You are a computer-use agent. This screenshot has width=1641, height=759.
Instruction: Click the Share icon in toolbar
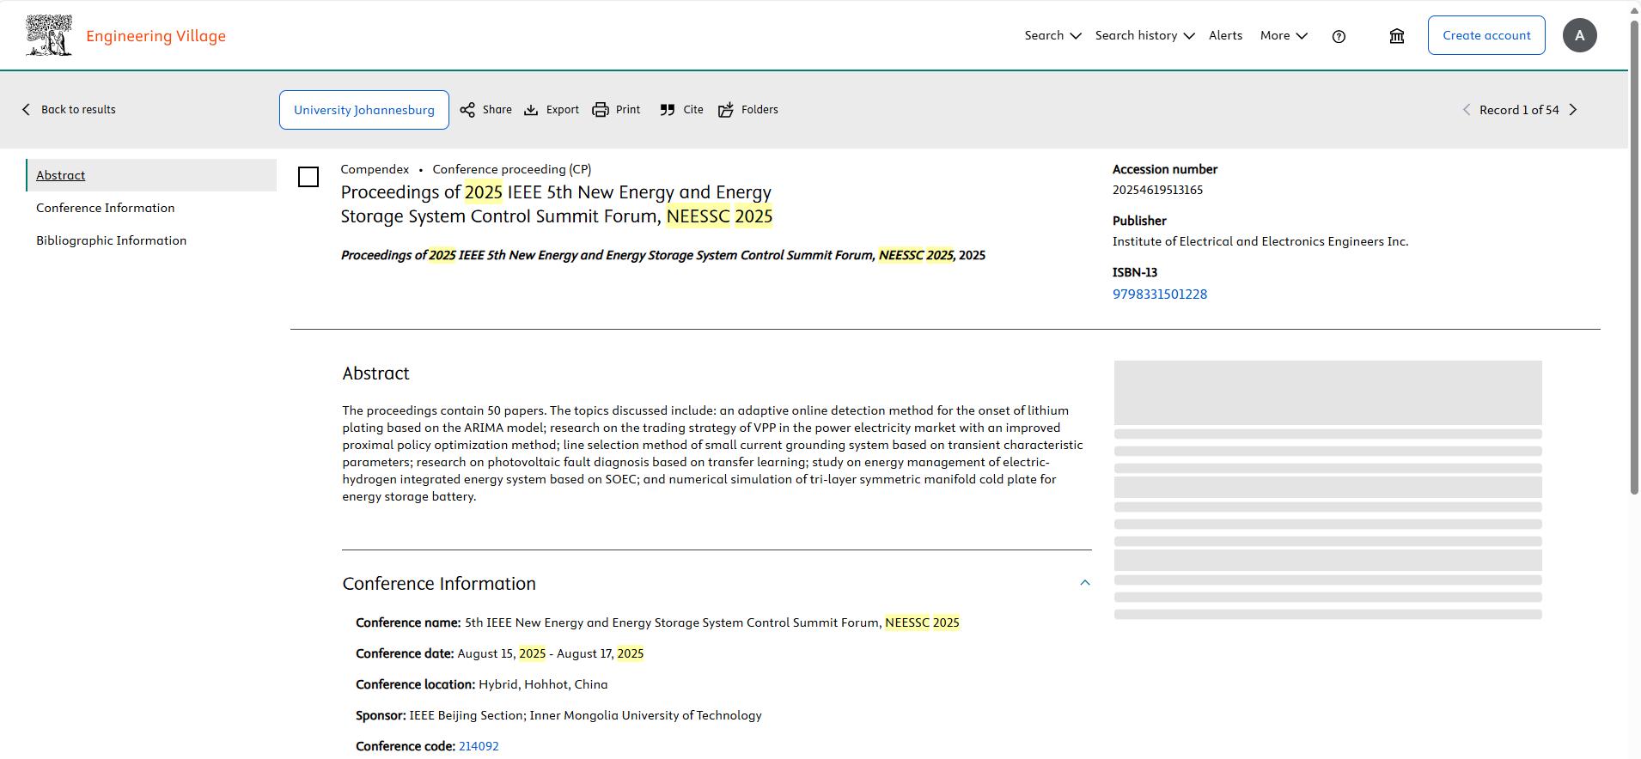[468, 110]
